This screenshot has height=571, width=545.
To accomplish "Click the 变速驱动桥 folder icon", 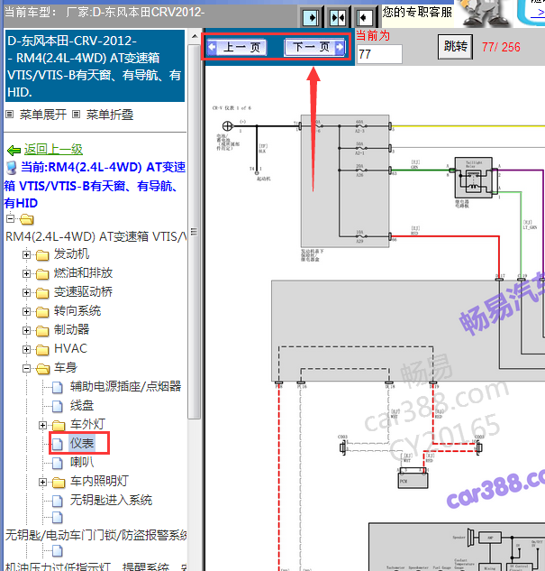I will tap(42, 293).
